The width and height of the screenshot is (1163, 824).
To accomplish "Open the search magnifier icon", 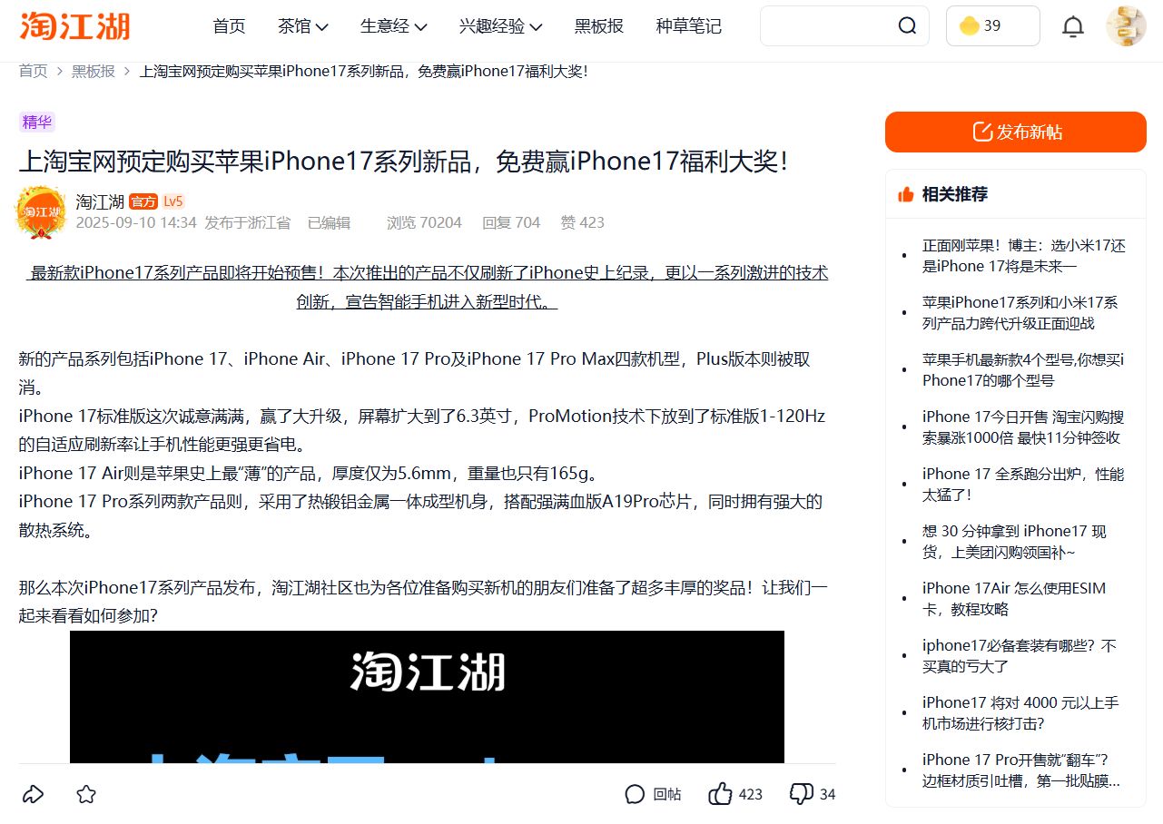I will pyautogui.click(x=907, y=26).
